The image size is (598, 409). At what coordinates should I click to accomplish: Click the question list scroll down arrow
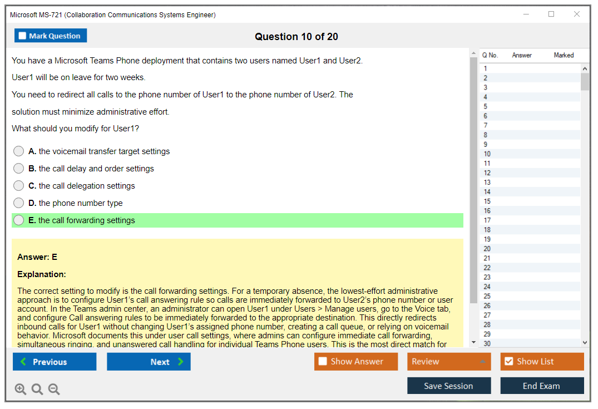coord(585,343)
